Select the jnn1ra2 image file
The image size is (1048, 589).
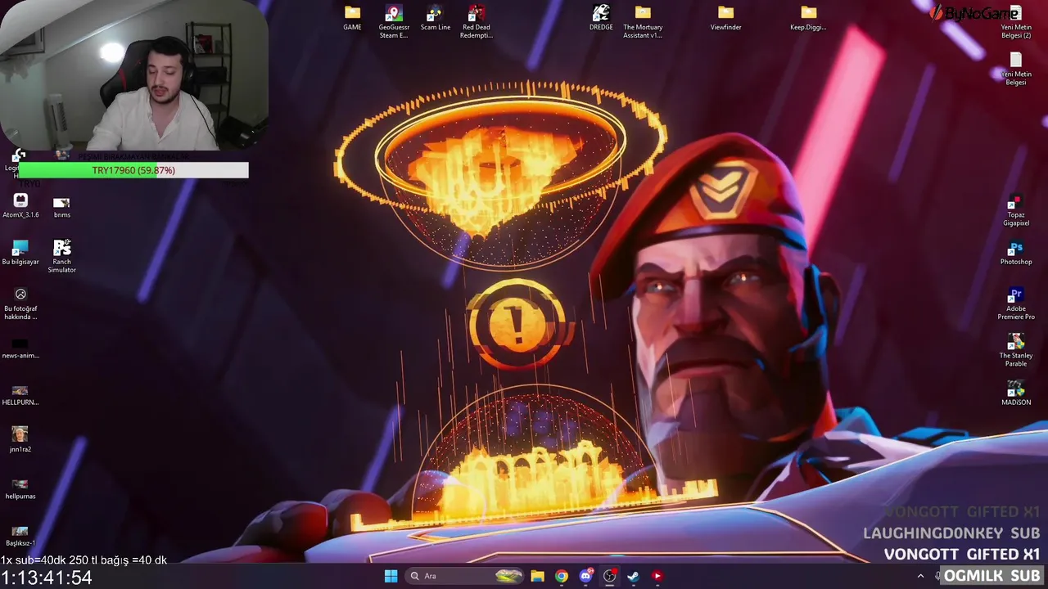pos(20,439)
